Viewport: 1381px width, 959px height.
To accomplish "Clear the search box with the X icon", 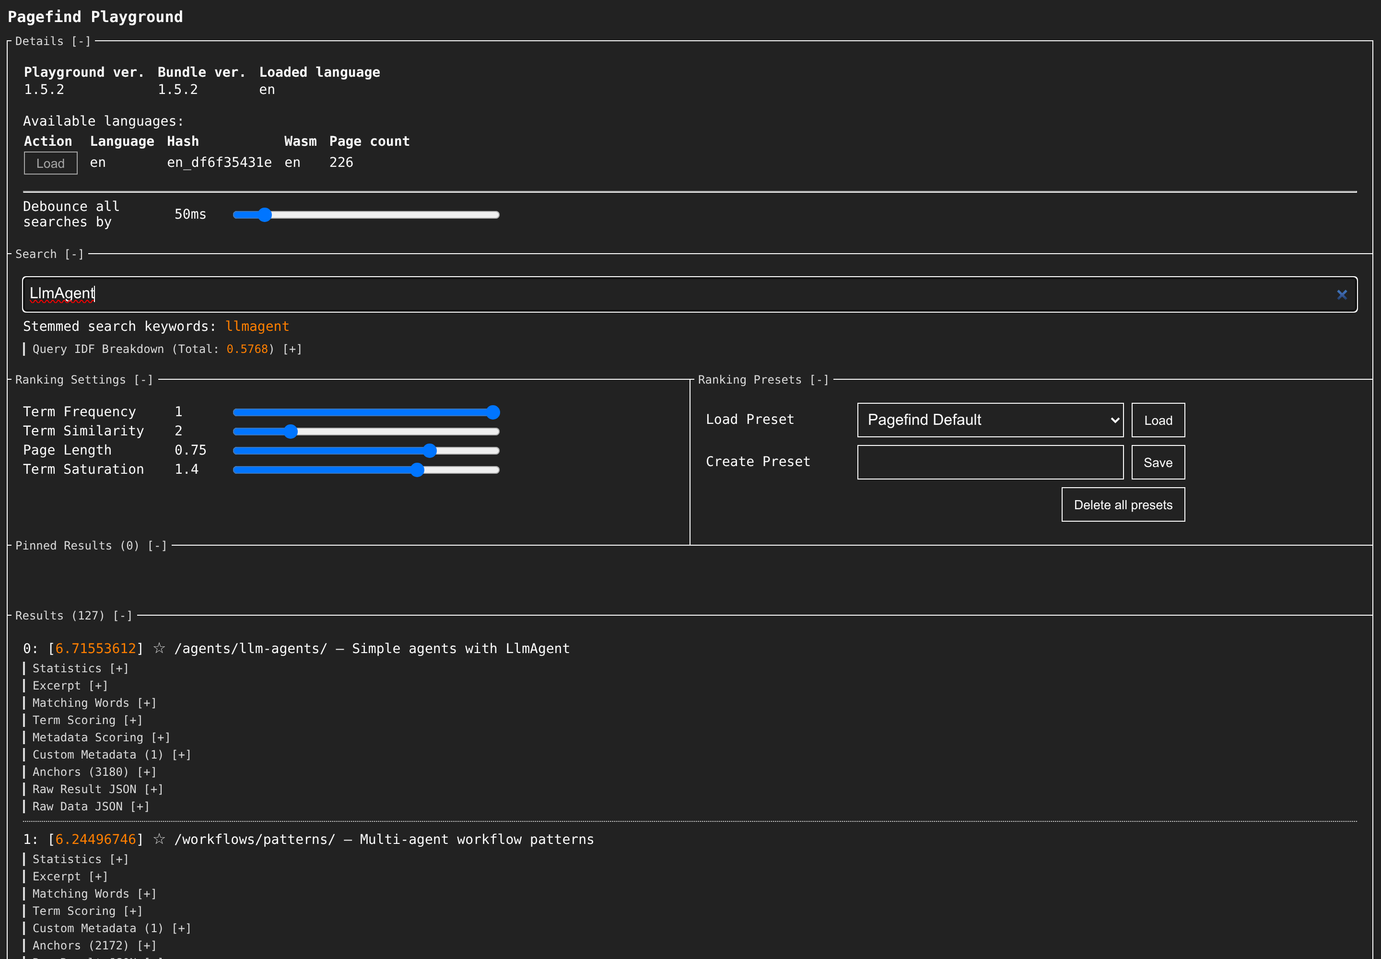I will click(x=1341, y=294).
